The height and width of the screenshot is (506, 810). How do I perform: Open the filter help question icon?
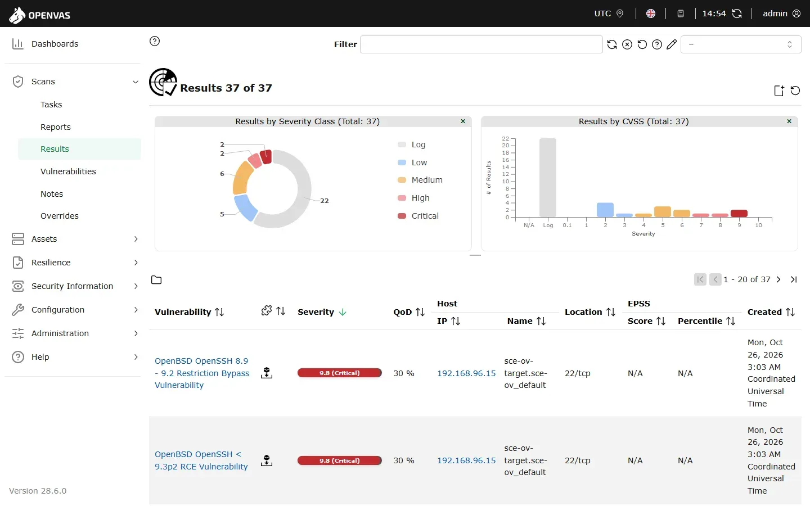coord(657,44)
